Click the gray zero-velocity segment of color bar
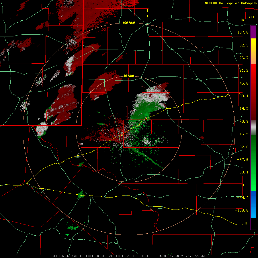This screenshot has width=258, height=258. click(x=253, y=128)
